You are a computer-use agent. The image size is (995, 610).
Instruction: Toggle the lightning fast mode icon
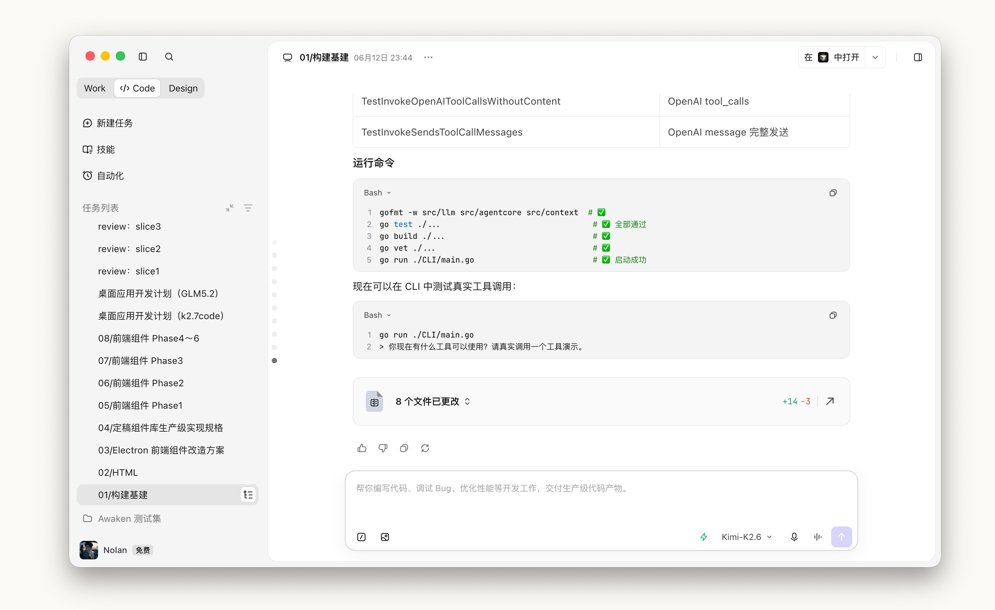[x=703, y=537]
